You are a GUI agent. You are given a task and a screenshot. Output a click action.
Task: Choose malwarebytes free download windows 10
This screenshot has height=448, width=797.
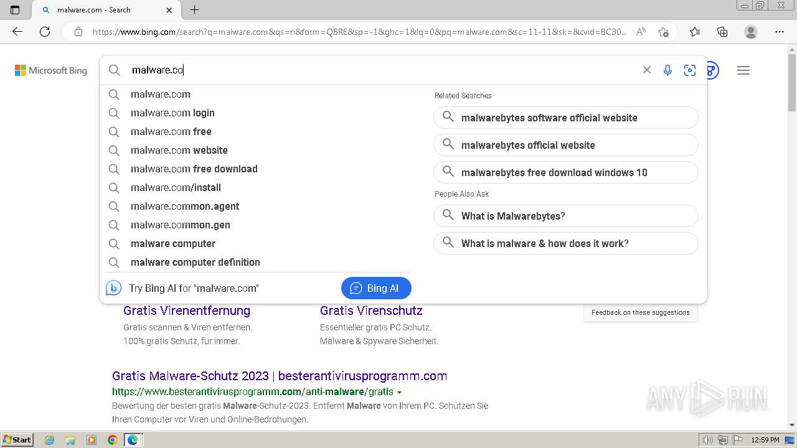pyautogui.click(x=566, y=172)
